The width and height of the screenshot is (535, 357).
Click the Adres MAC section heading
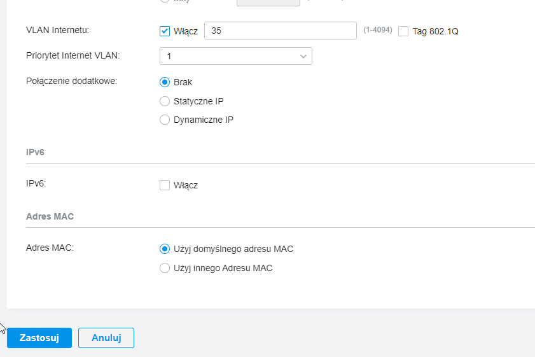point(50,216)
